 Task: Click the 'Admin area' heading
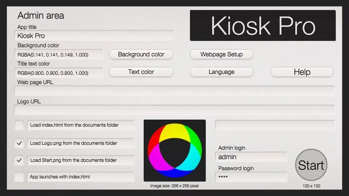(41, 16)
